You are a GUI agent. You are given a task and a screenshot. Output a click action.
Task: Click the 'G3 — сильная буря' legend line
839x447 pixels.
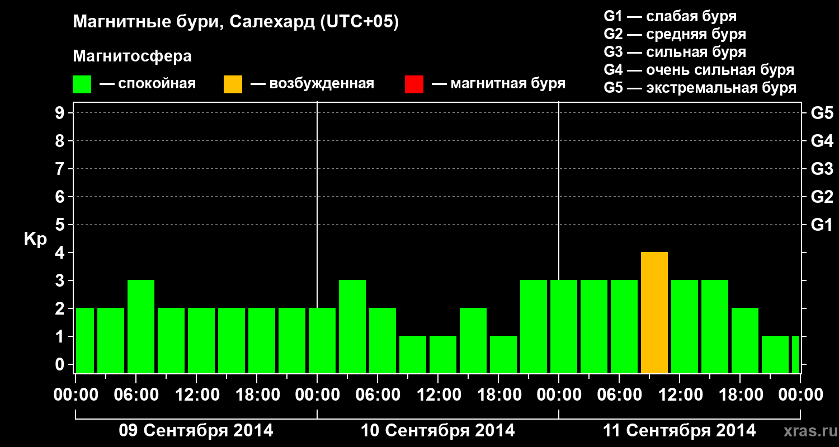pos(675,52)
